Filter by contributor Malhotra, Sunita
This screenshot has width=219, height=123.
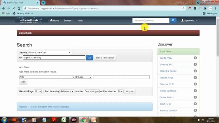pyautogui.click(x=168, y=71)
